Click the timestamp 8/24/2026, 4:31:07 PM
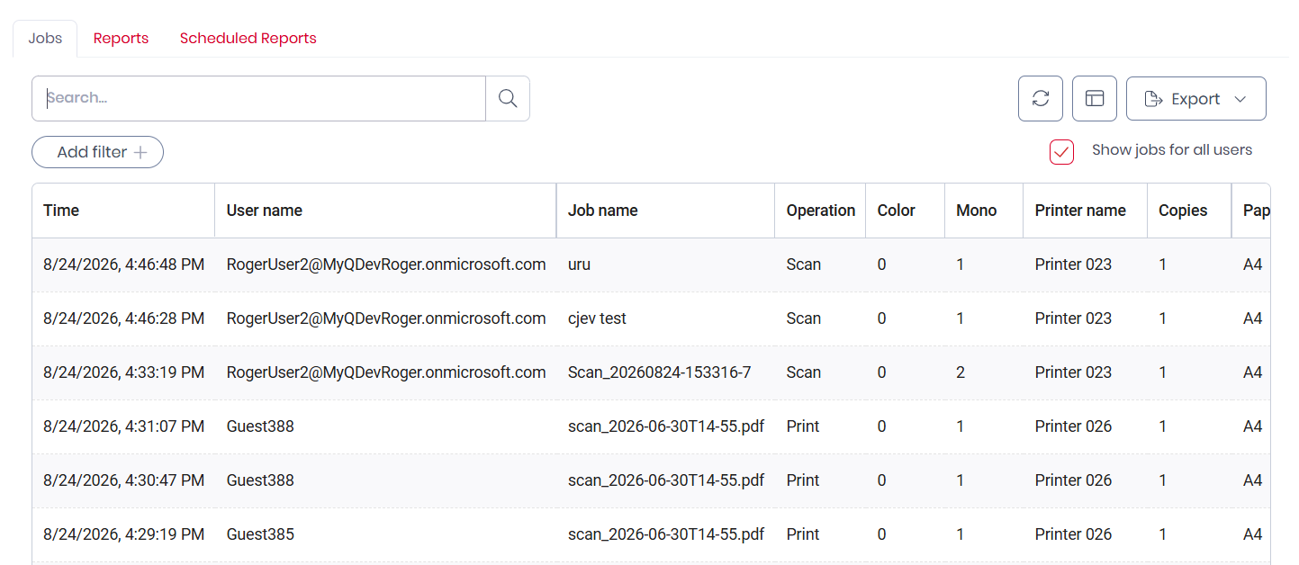The height and width of the screenshot is (565, 1299). coord(124,426)
